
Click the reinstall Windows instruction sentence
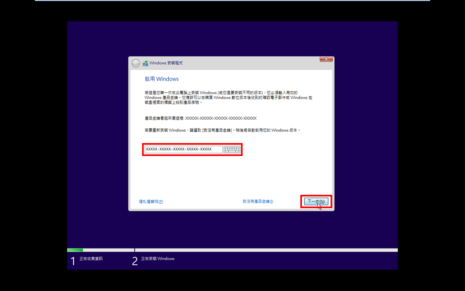click(222, 131)
